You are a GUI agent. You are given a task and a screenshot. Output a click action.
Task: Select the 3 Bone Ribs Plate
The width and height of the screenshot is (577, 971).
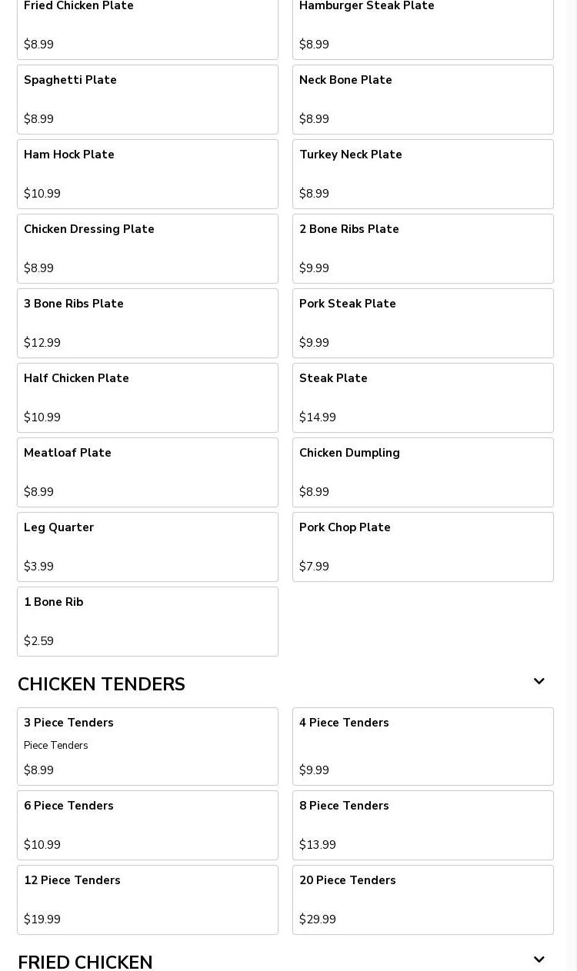click(148, 324)
